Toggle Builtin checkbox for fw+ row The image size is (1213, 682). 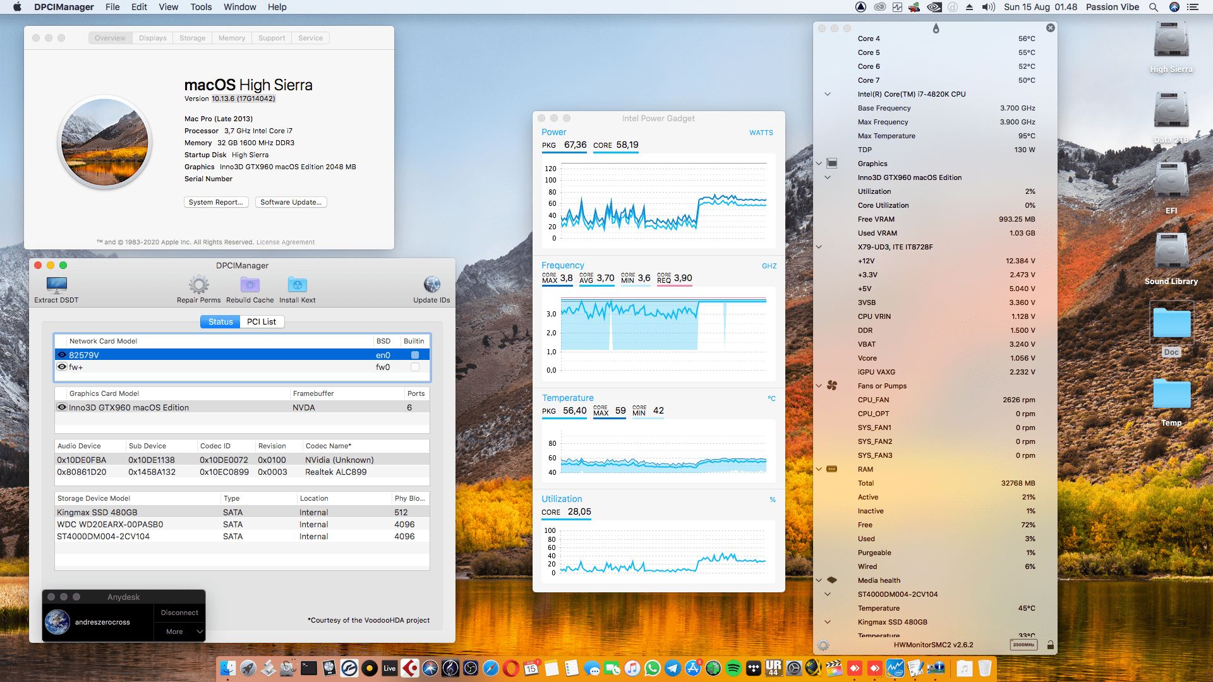[415, 367]
